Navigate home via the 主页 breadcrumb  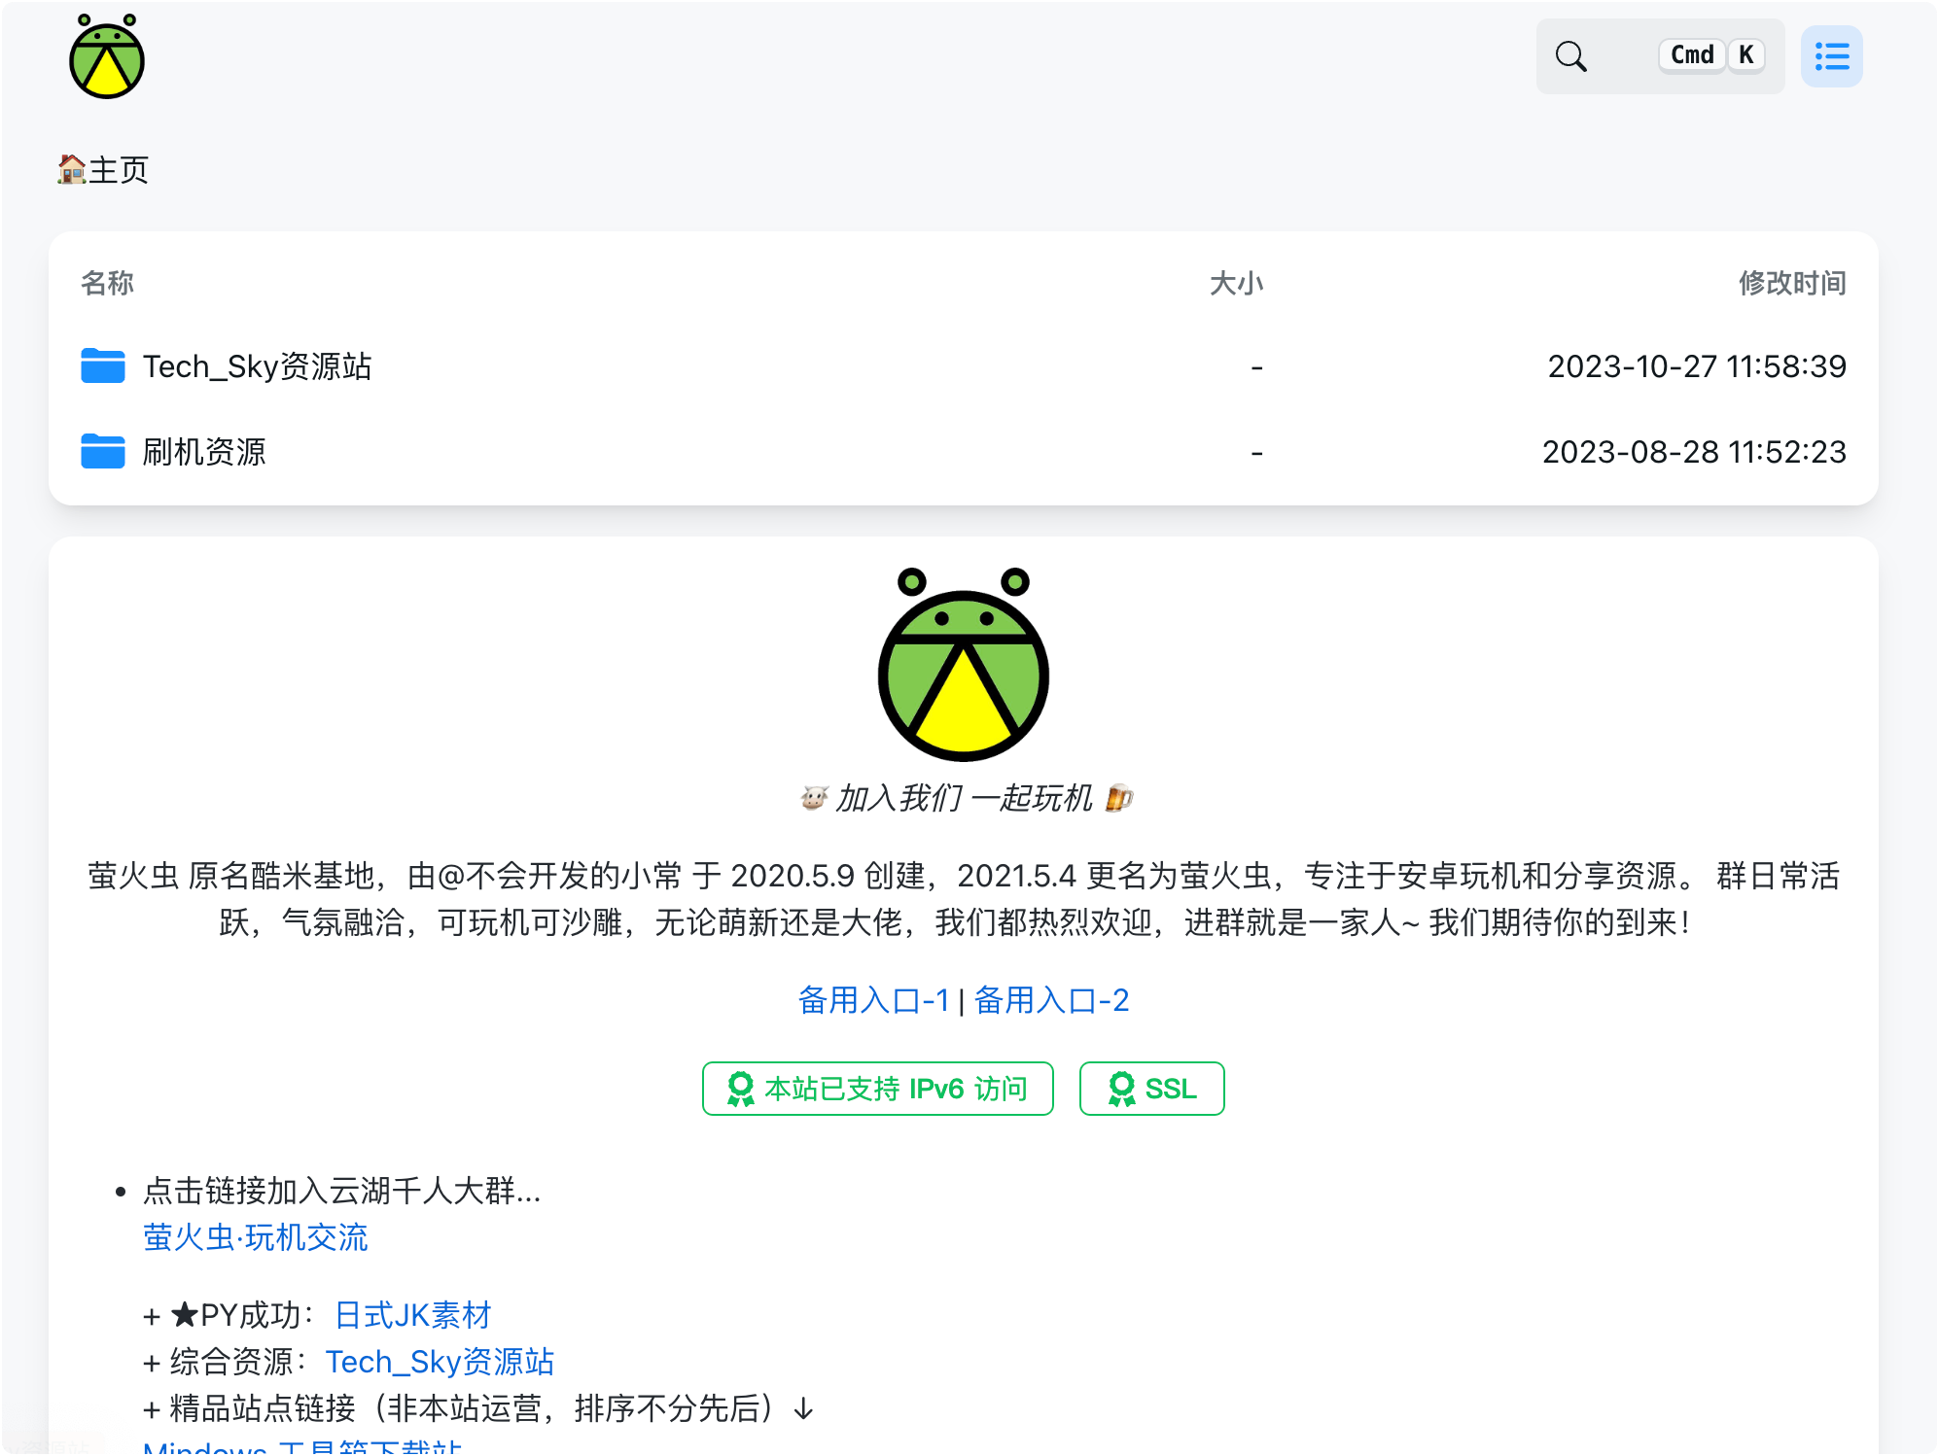117,169
